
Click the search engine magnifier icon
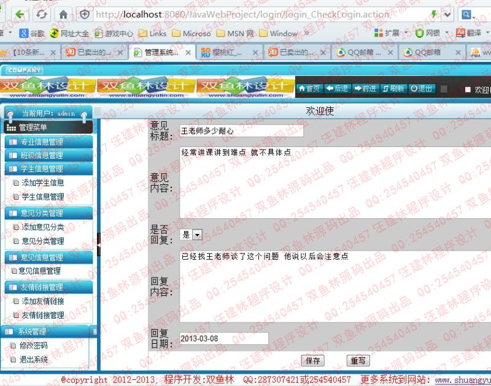coord(466,14)
